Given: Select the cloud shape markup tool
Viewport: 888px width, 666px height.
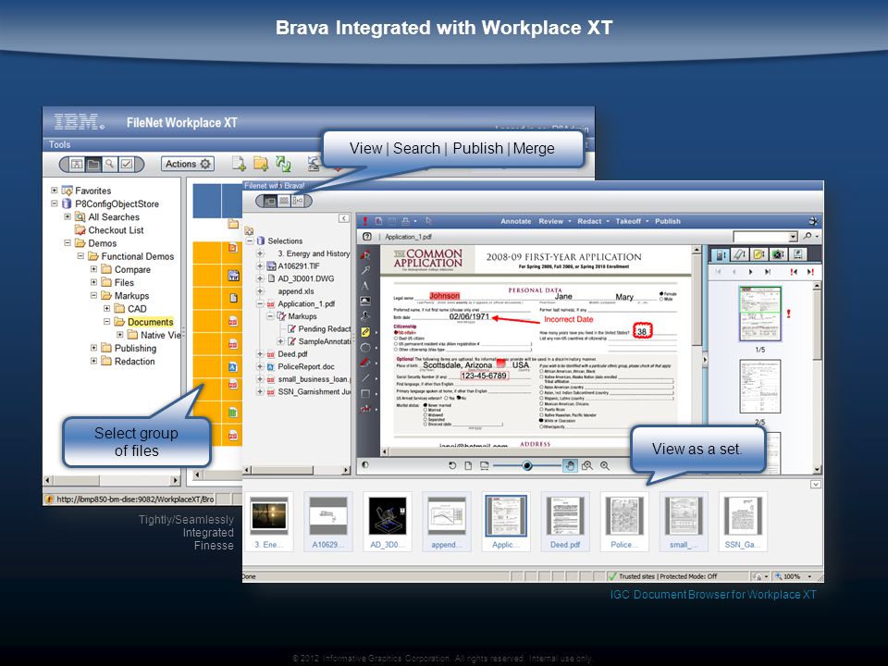Looking at the screenshot, I should pyautogui.click(x=365, y=347).
